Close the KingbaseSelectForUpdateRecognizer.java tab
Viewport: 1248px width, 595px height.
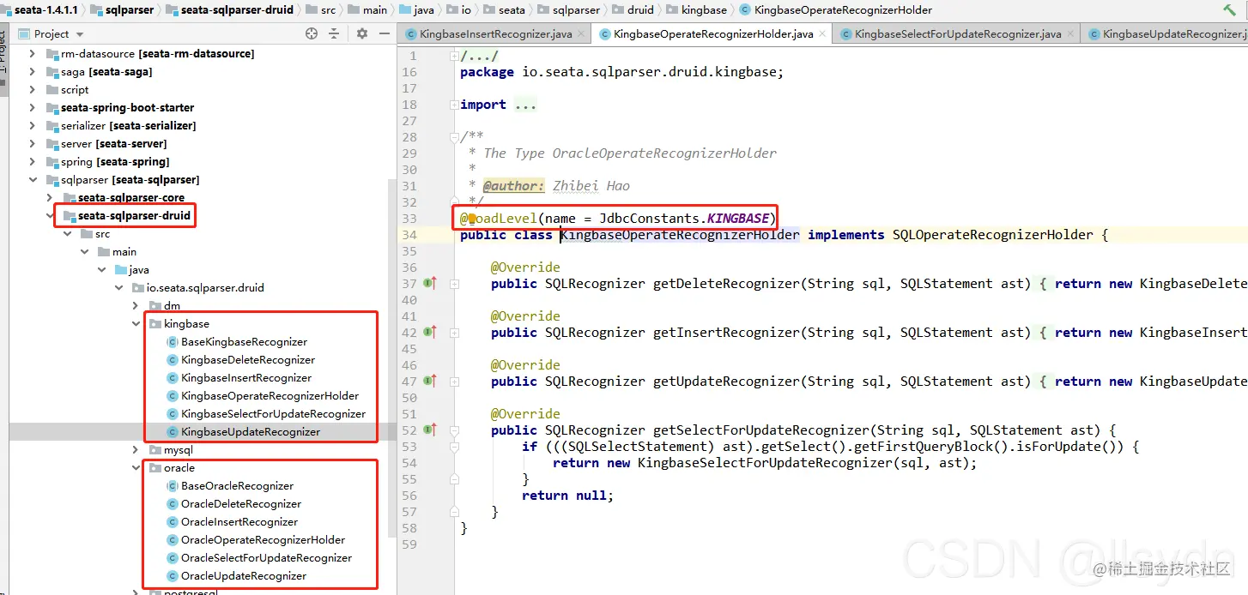tap(1070, 34)
